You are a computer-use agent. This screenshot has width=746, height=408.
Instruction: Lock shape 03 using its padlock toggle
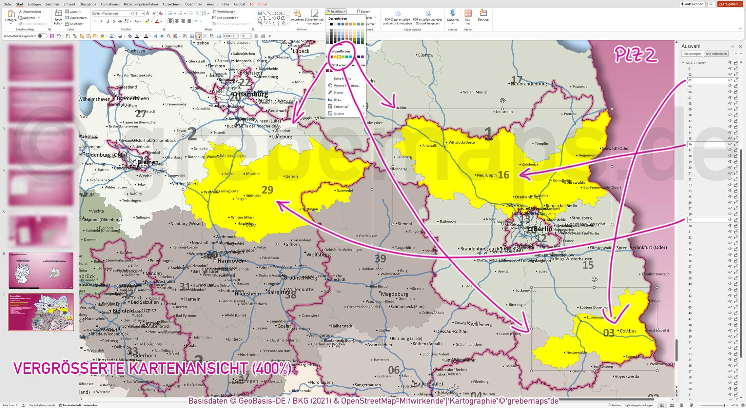click(736, 80)
